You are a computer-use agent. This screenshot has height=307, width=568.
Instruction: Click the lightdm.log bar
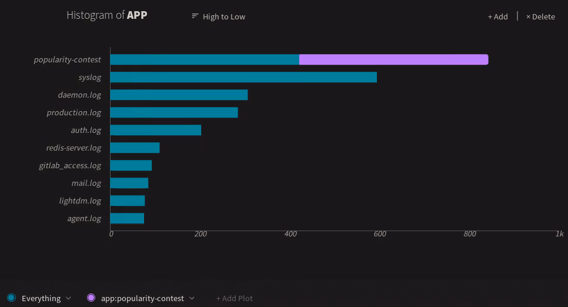(127, 201)
